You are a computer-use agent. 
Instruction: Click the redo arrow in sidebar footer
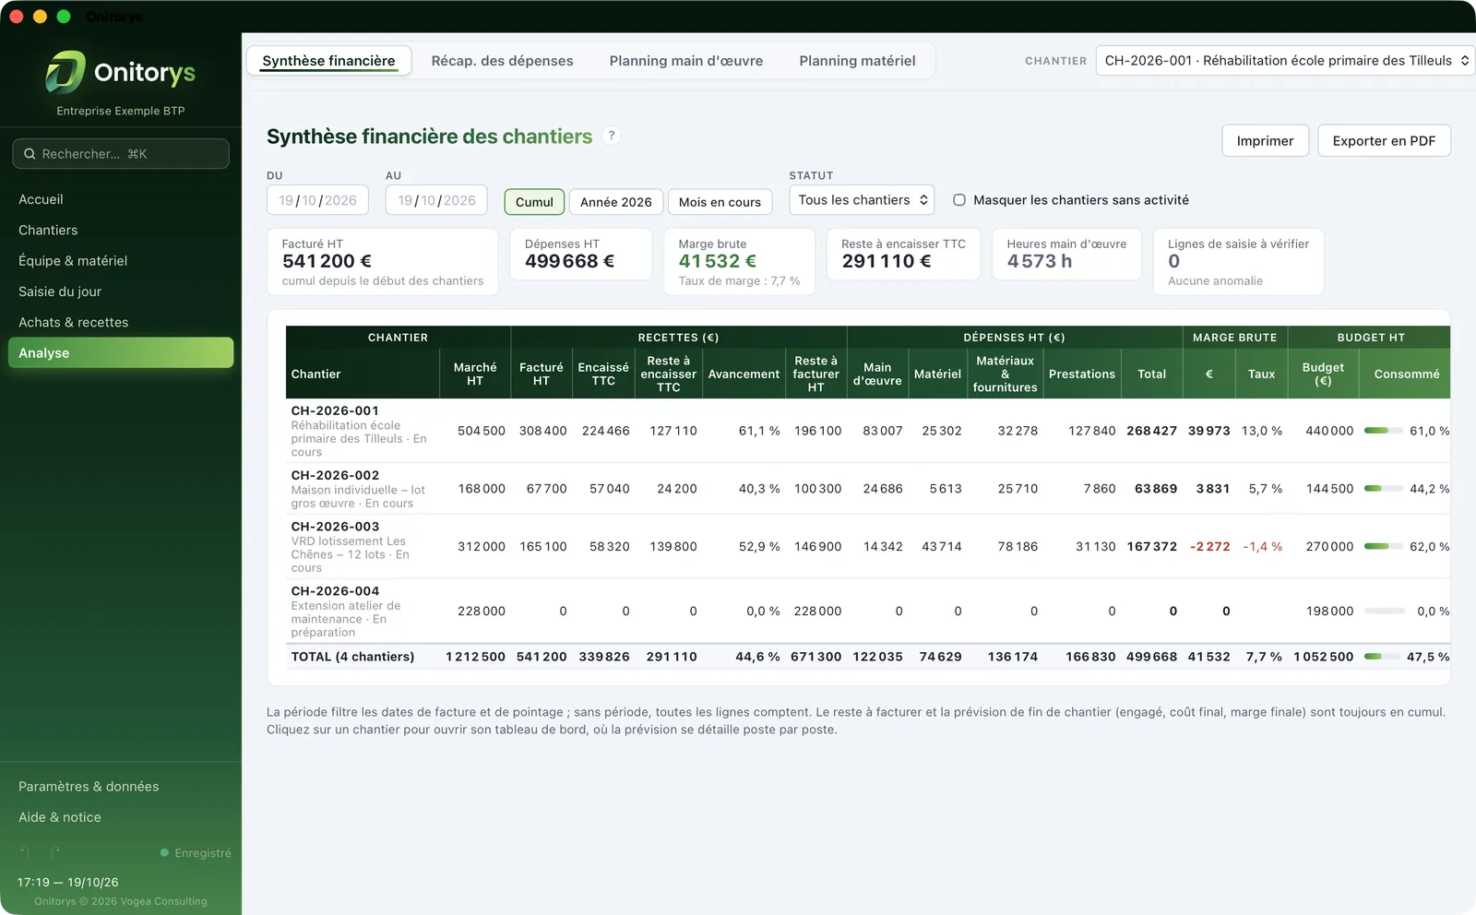tap(55, 853)
